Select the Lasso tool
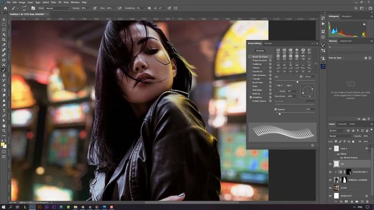 4,30
